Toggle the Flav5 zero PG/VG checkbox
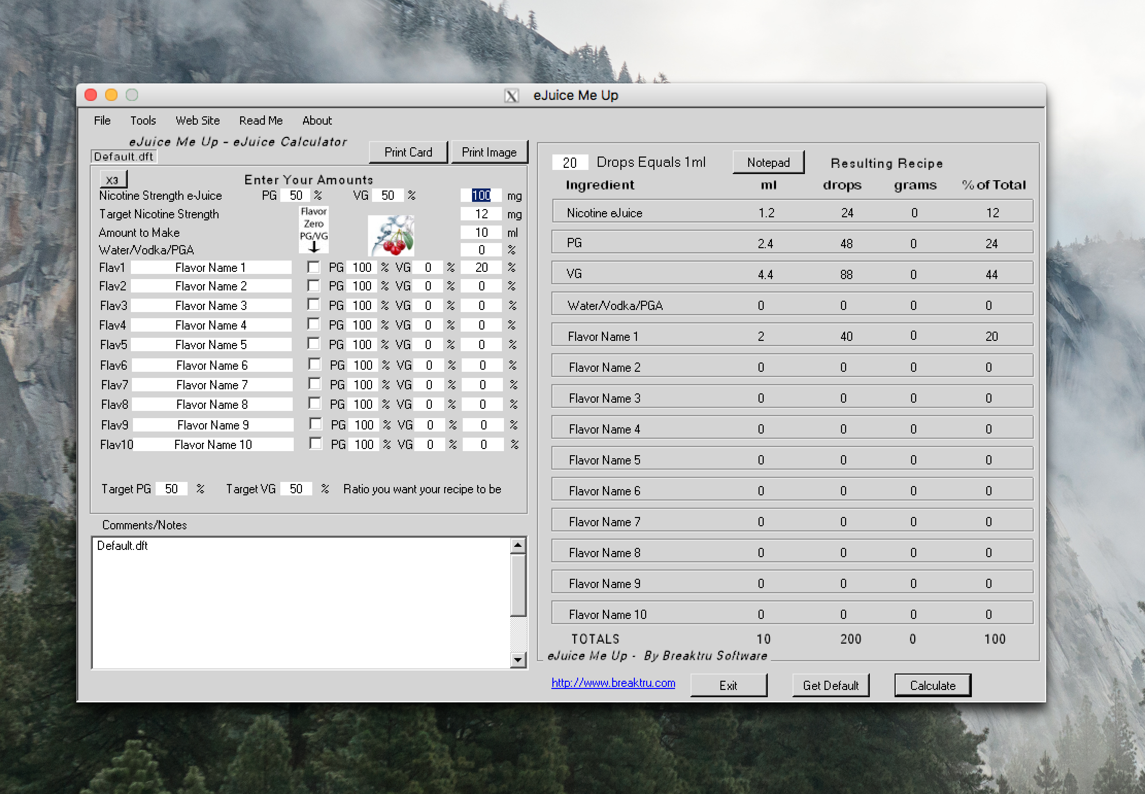This screenshot has height=794, width=1145. pyautogui.click(x=313, y=343)
